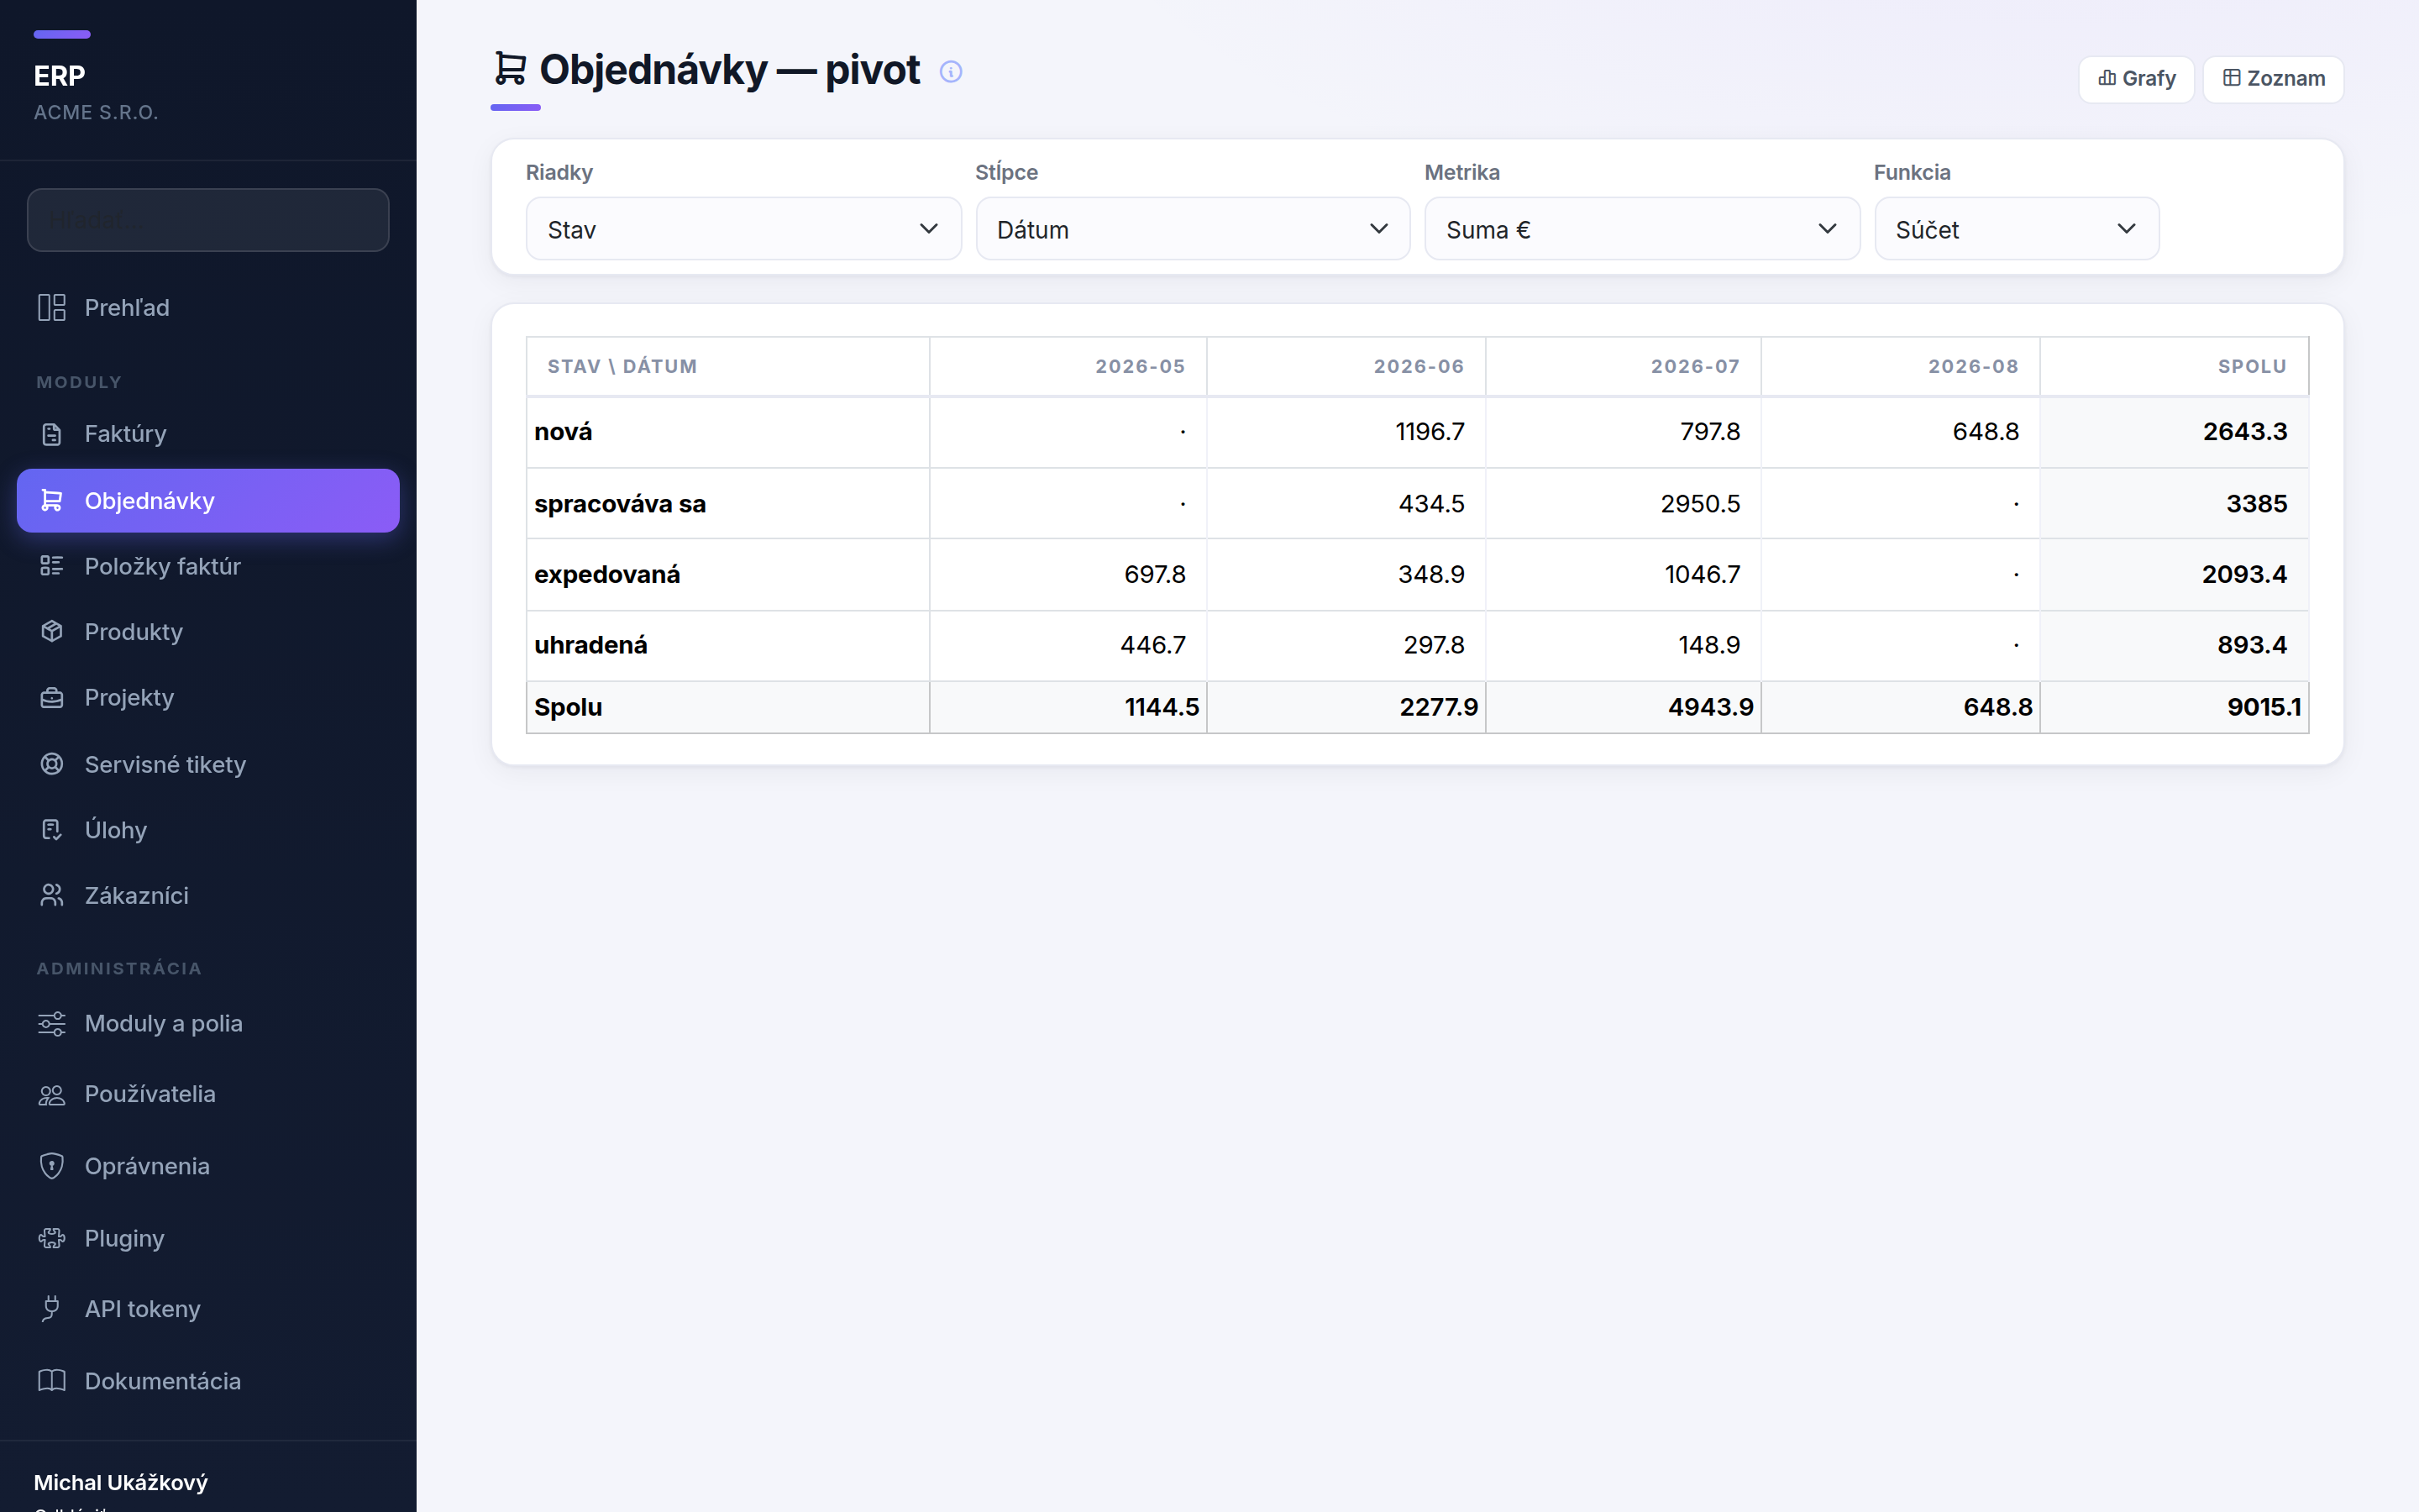Click the 'expedovaná' row label

606,574
